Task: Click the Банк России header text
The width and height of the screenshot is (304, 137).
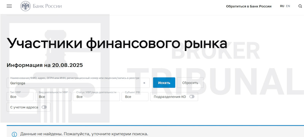Action: (47, 6)
